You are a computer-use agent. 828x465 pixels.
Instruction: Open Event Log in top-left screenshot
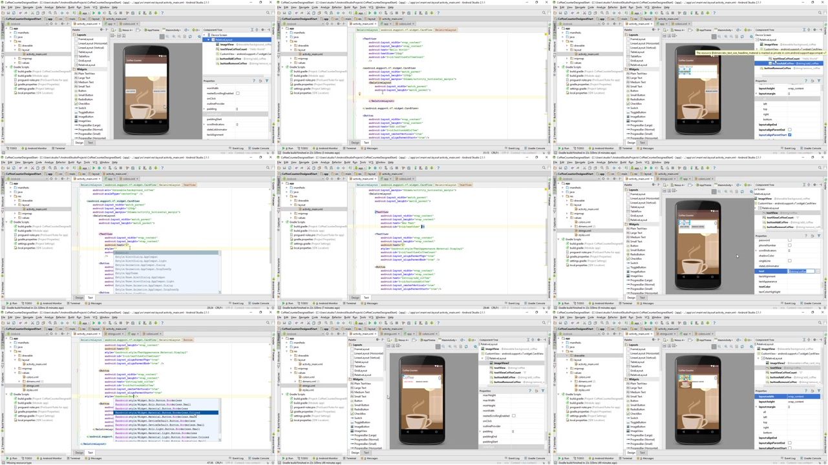(237, 148)
